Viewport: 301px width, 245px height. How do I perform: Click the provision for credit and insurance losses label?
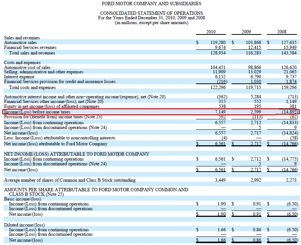point(60,82)
